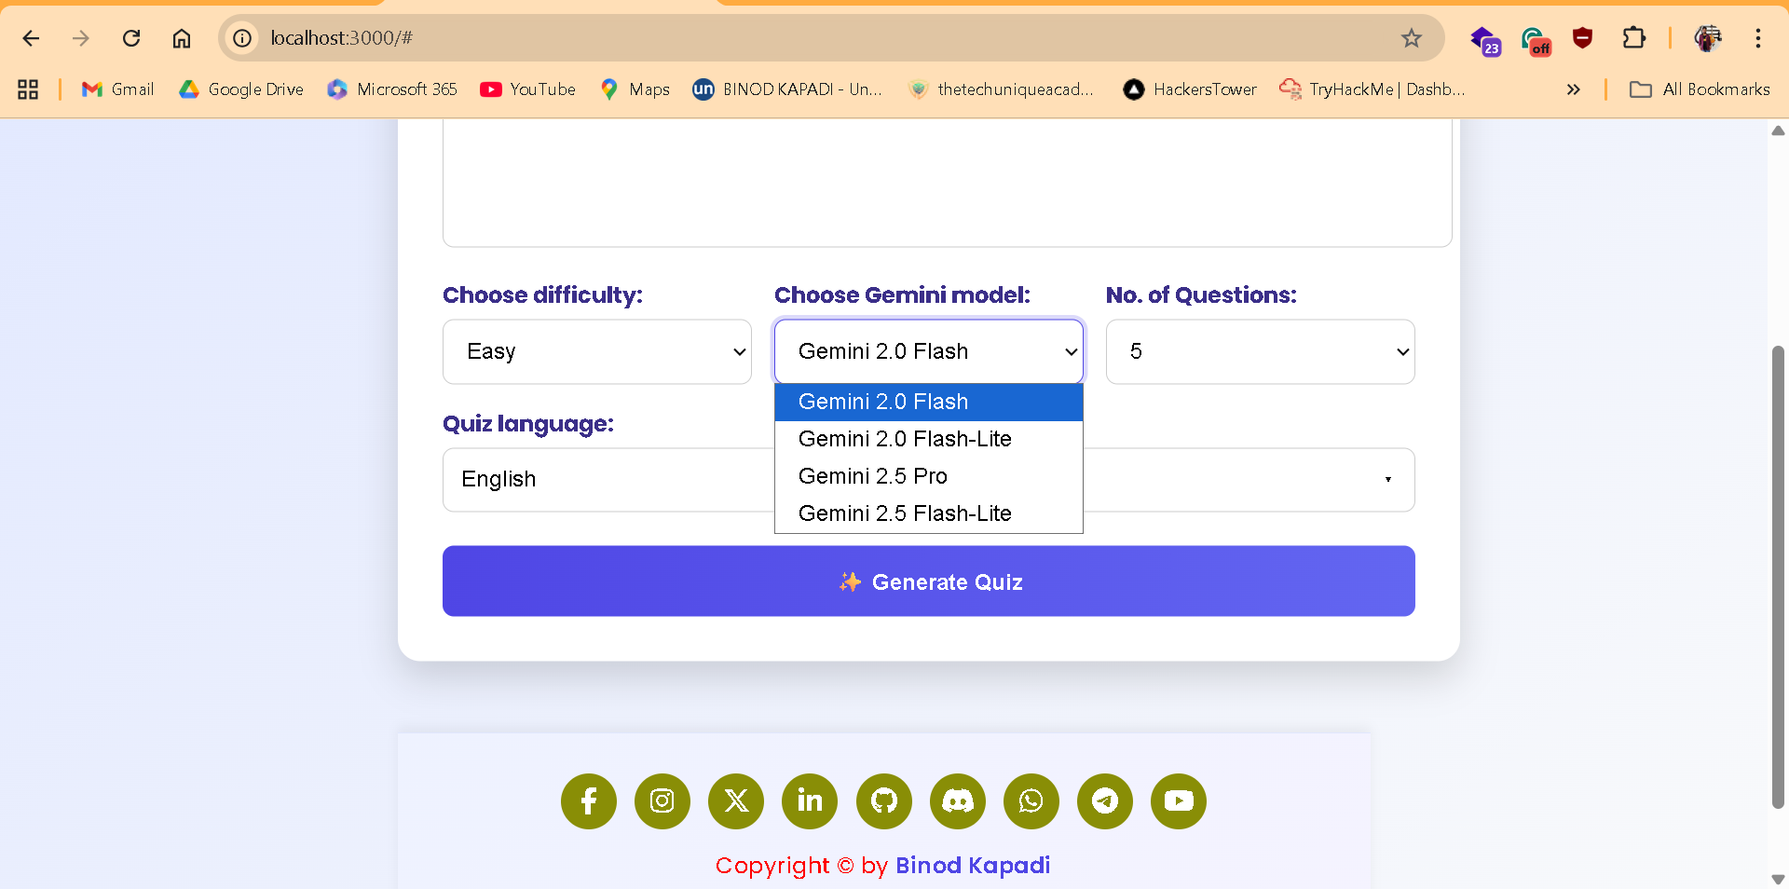The image size is (1789, 889).
Task: Open the HackersTower bookmark
Action: pyautogui.click(x=1189, y=89)
